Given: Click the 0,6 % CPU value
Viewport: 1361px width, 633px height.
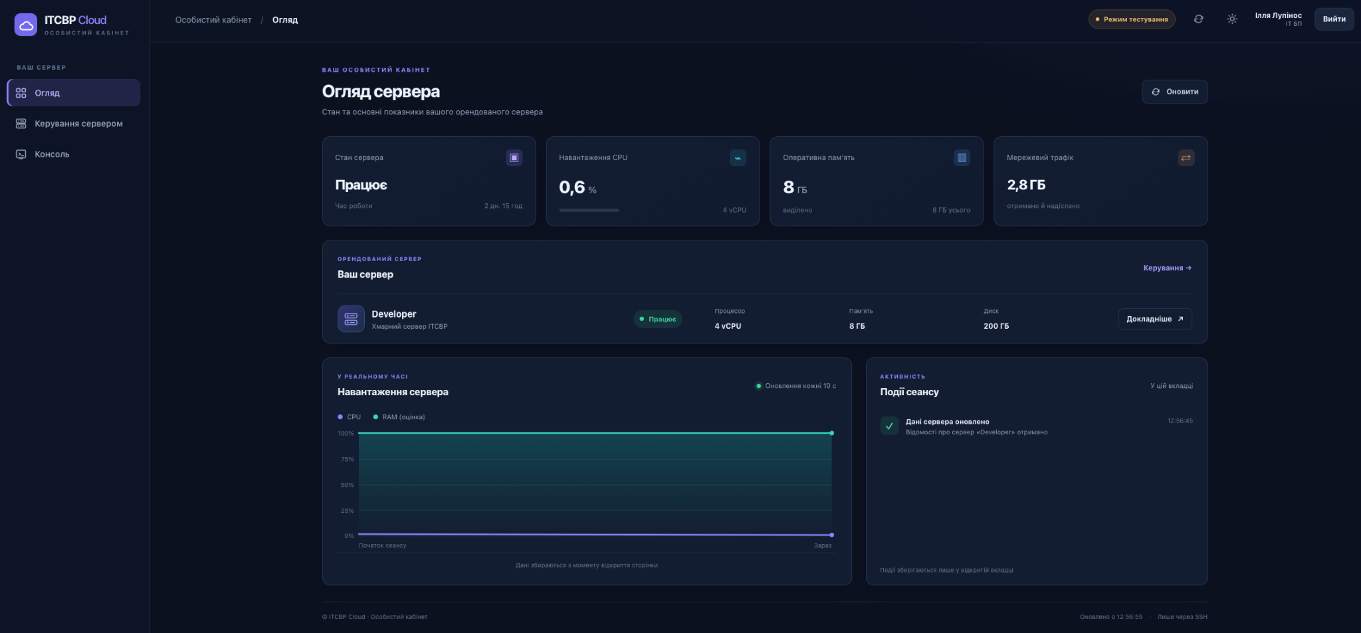Looking at the screenshot, I should click(577, 187).
